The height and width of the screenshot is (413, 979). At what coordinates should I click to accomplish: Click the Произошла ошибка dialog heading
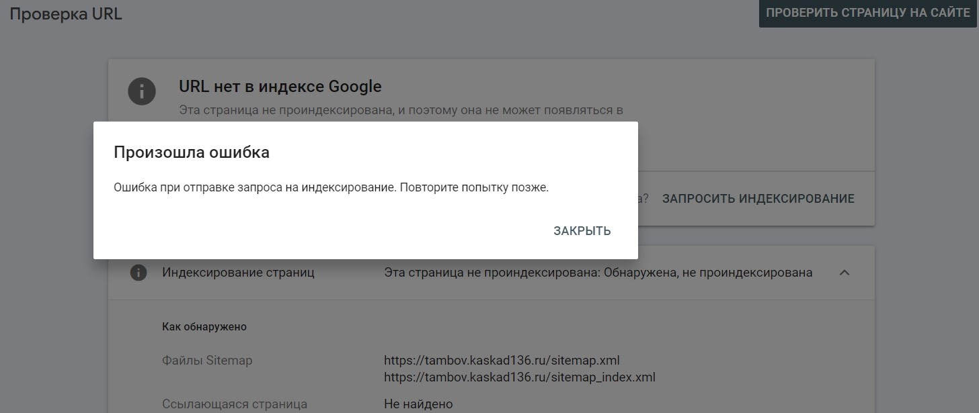point(192,152)
